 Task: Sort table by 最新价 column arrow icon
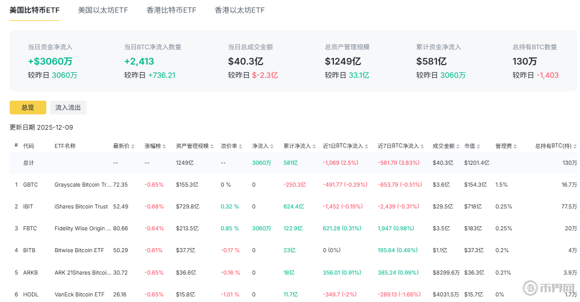point(133,146)
